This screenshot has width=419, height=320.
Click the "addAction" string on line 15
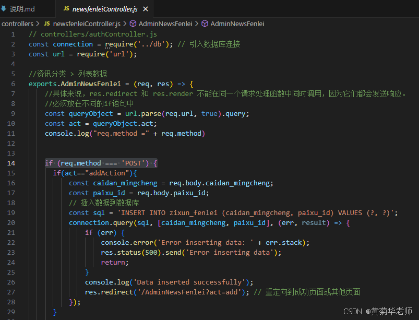(107, 173)
